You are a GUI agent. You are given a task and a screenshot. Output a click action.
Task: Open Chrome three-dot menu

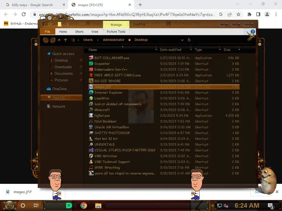click(x=276, y=14)
